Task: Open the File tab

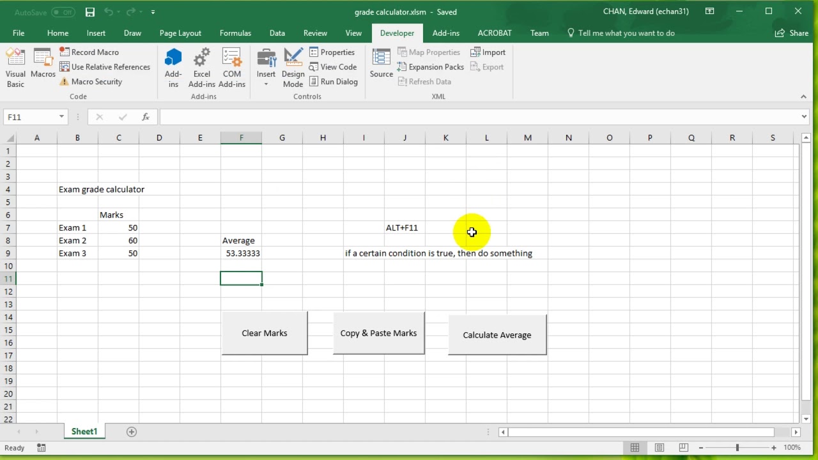Action: click(19, 33)
